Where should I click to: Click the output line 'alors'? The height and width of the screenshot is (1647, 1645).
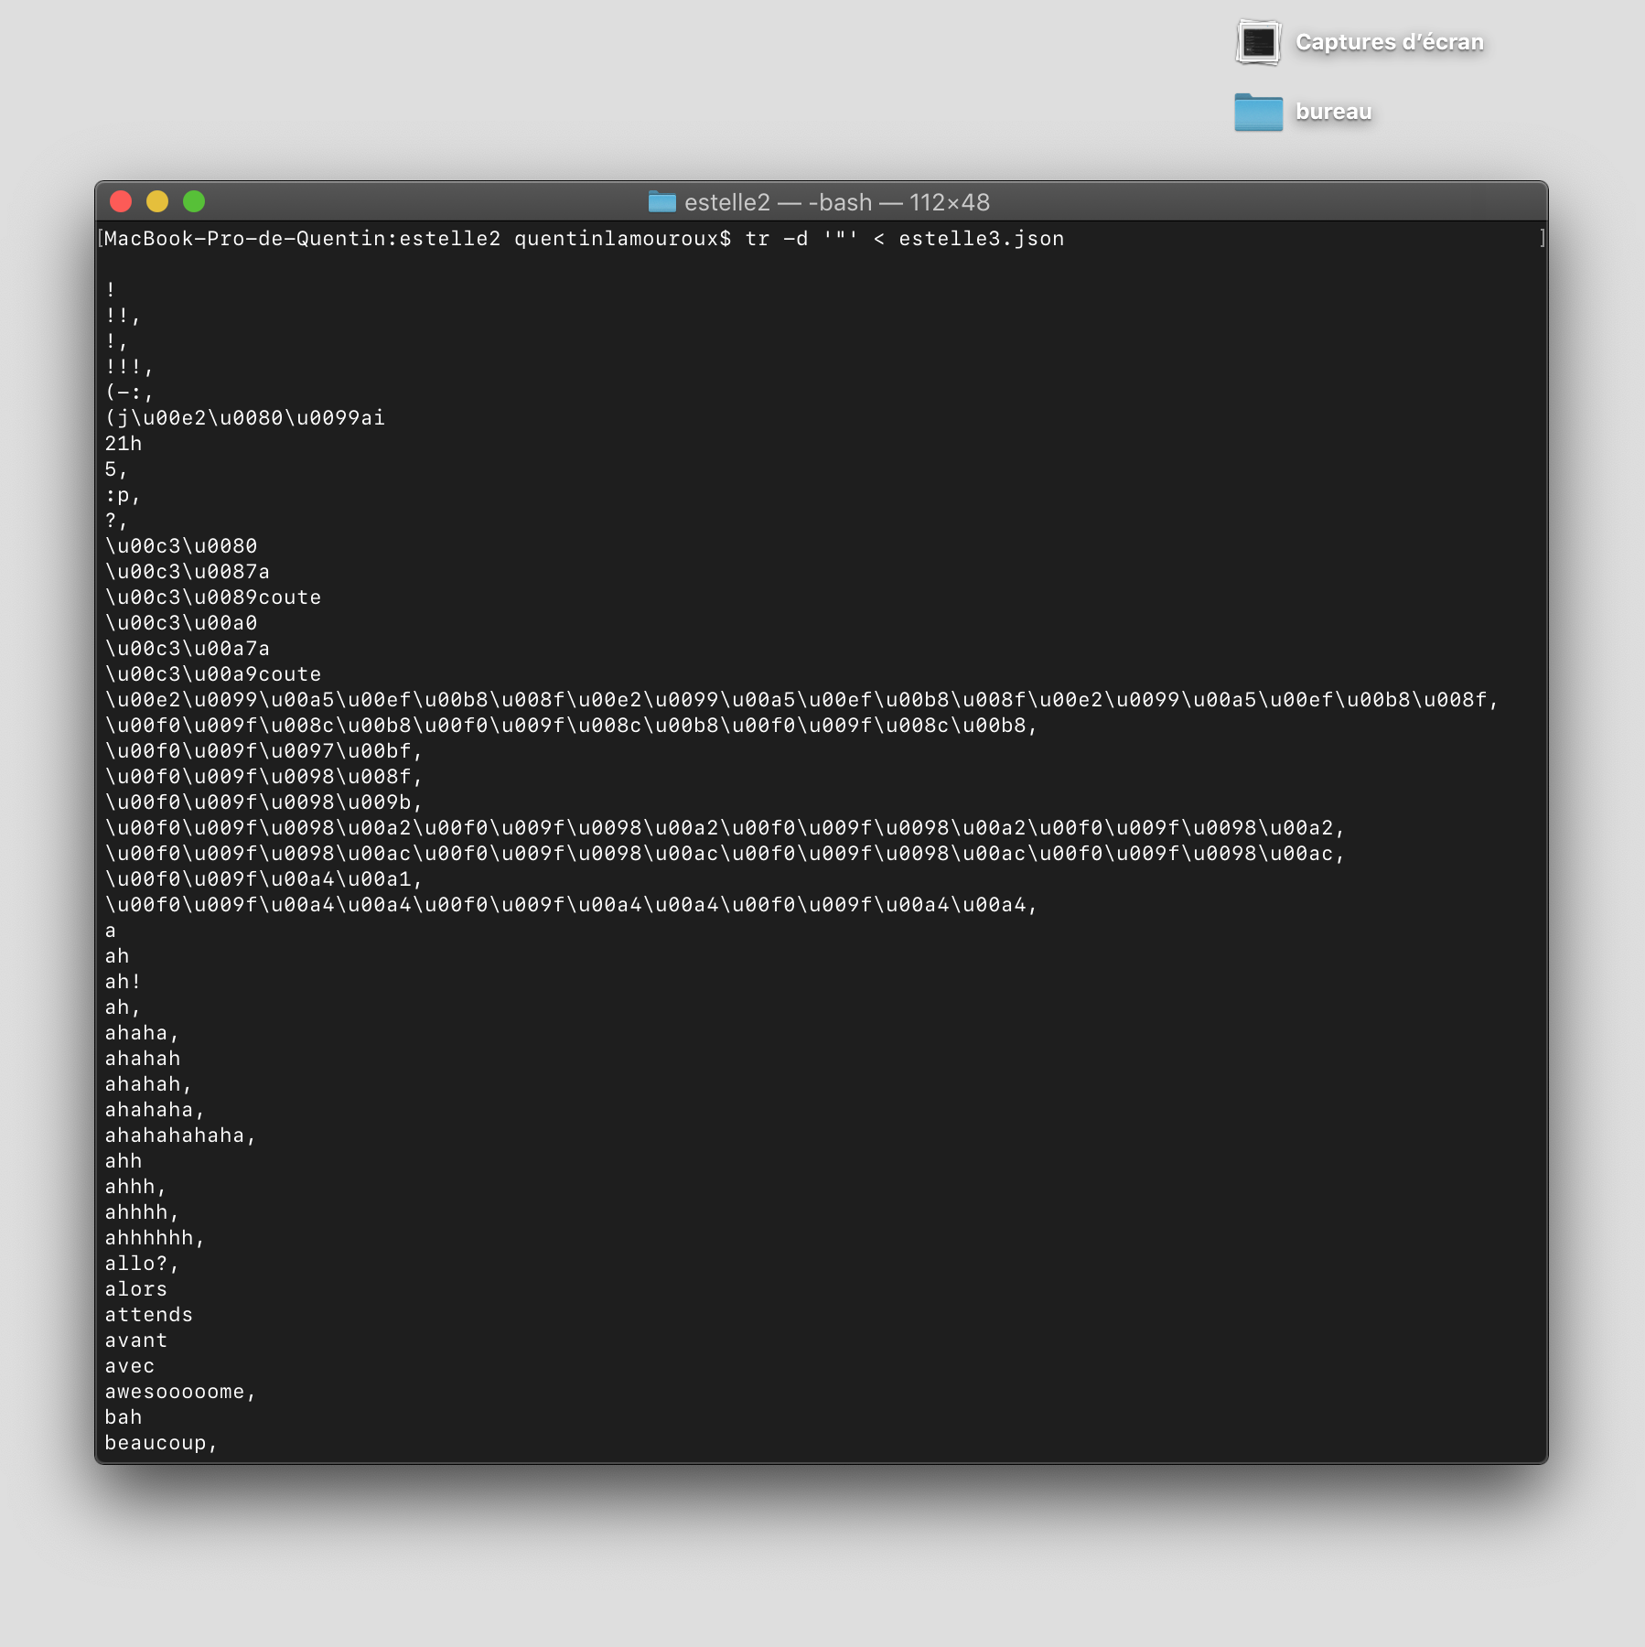coord(136,1289)
